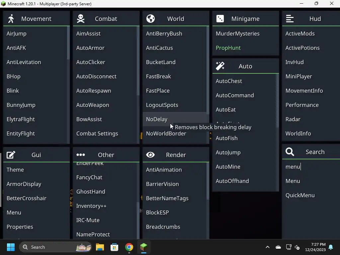340x255 pixels.
Task: Click Minecraft icon in taskbar
Action: (143, 247)
